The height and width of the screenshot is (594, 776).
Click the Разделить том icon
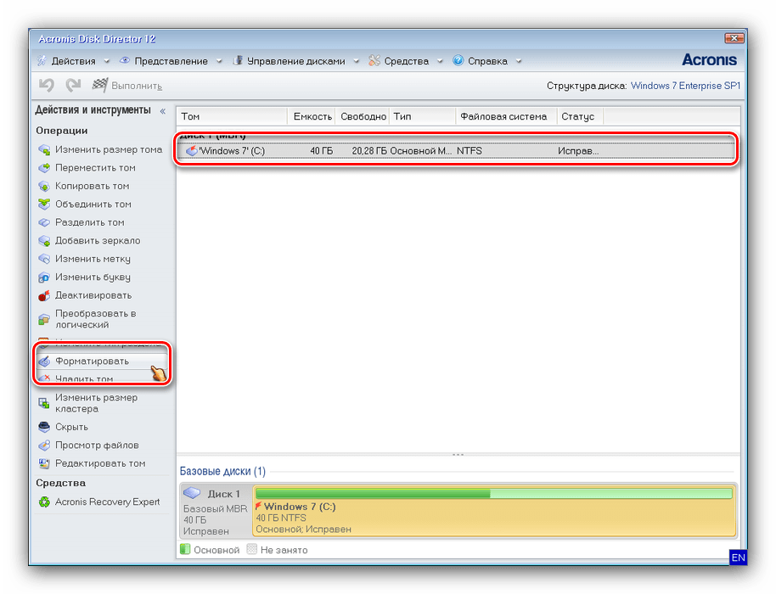click(44, 222)
